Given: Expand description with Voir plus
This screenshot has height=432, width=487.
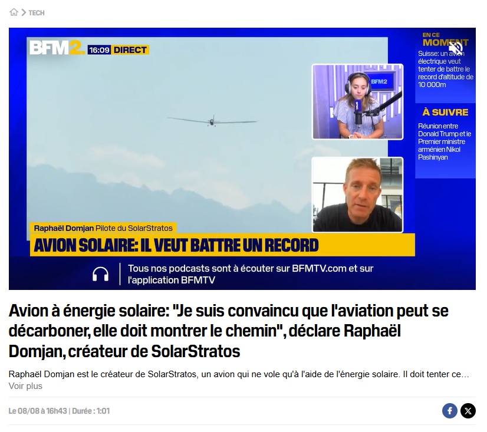Looking at the screenshot, I should pyautogui.click(x=25, y=385).
